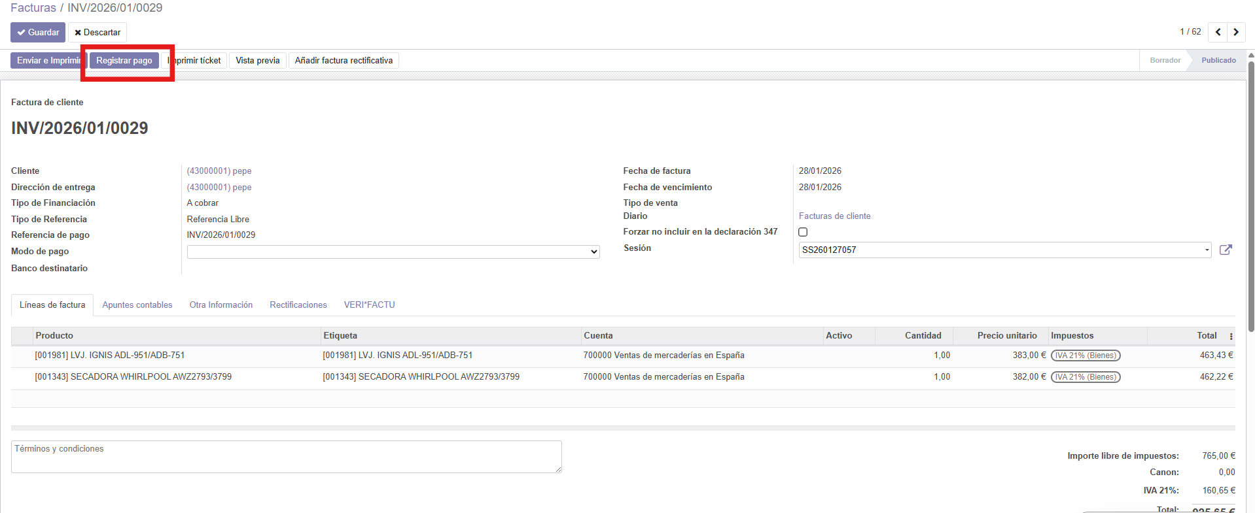Select the VERI*FACTU tab

click(x=369, y=305)
